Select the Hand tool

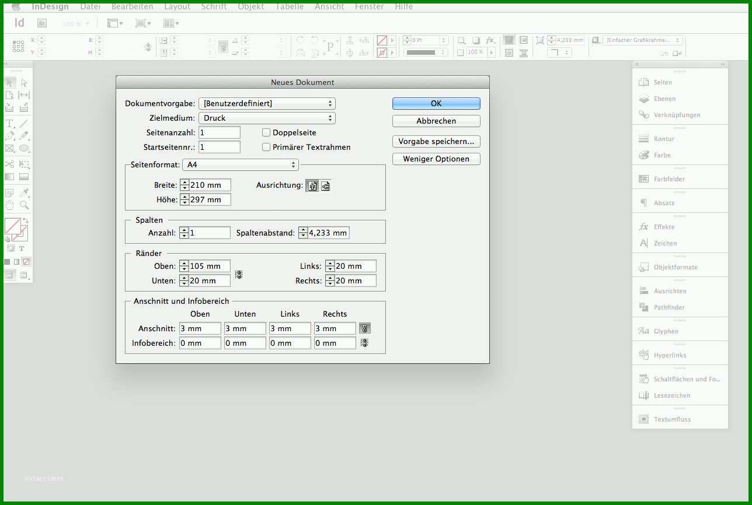[x=10, y=205]
